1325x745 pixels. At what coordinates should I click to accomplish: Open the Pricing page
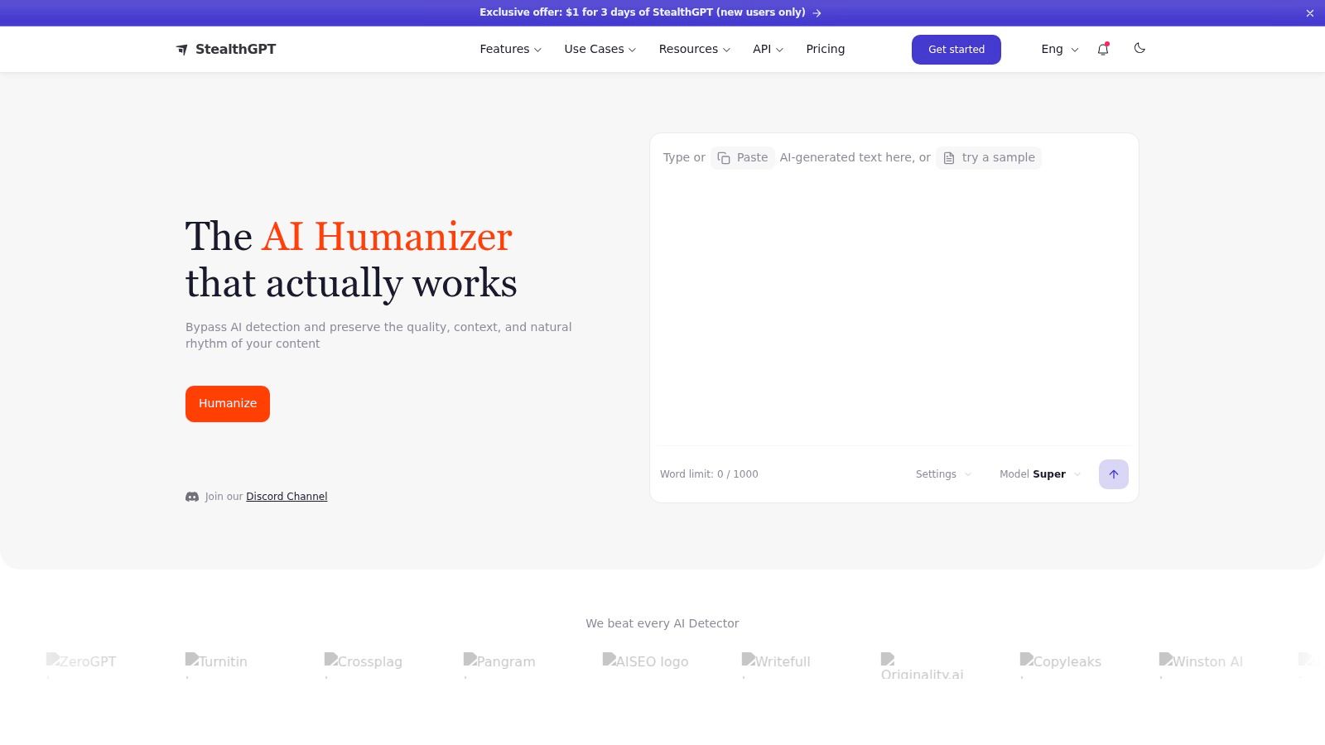pyautogui.click(x=826, y=49)
